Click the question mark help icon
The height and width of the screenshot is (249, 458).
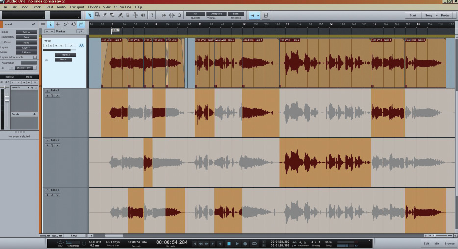152,15
